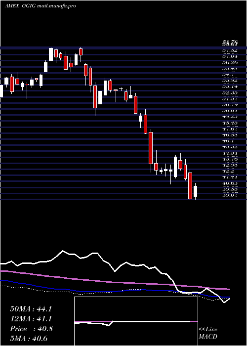Click the 42.98 price axis label
The image size is (247, 346).
pyautogui.click(x=230, y=165)
